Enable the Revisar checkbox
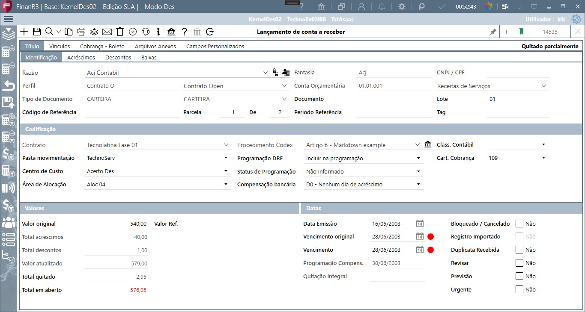 519,263
